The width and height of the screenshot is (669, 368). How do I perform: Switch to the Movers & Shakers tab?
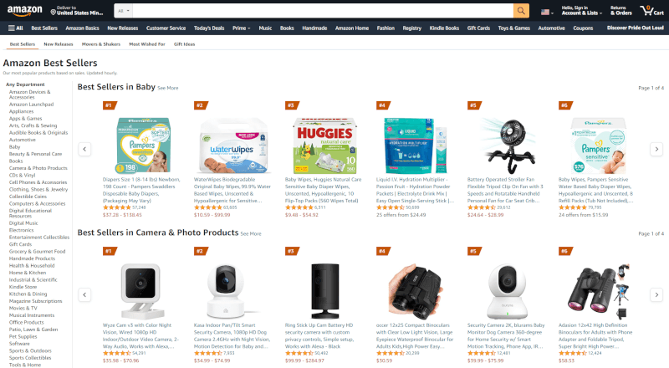pos(101,44)
